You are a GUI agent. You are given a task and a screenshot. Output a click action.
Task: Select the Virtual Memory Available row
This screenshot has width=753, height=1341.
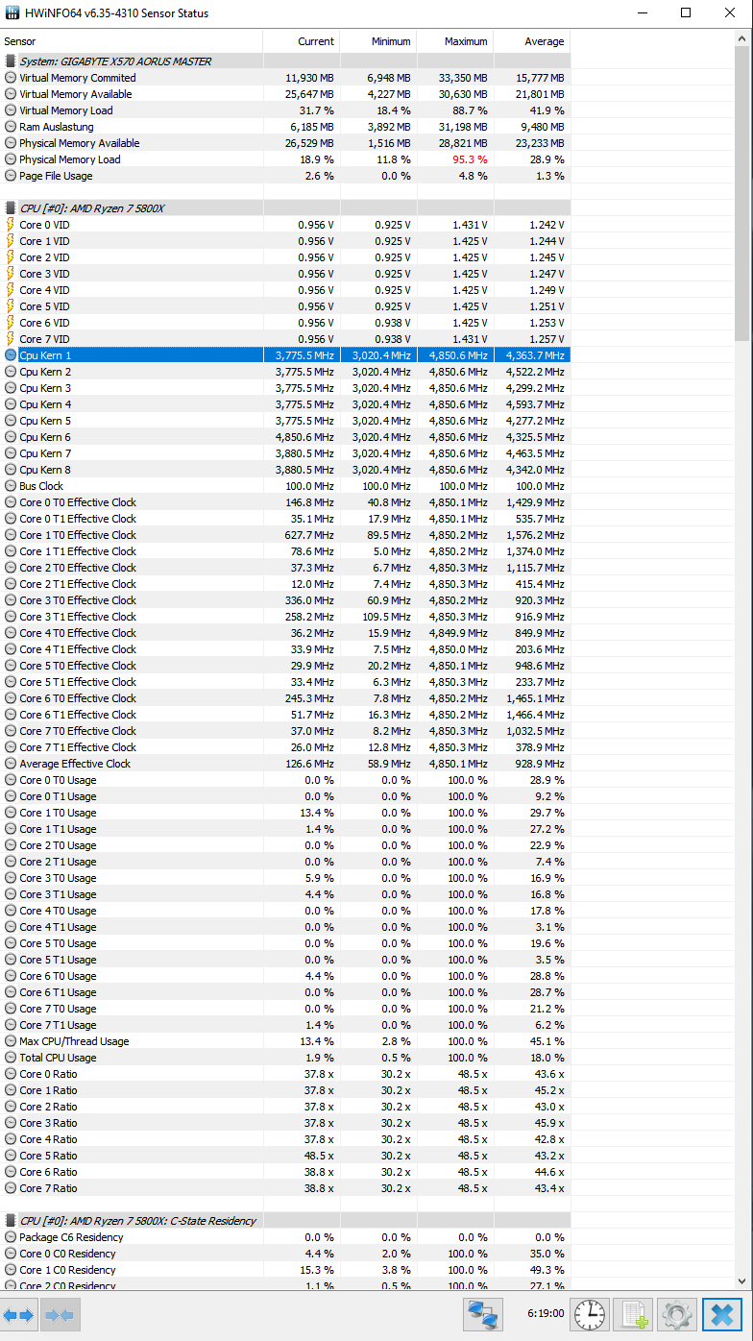[x=285, y=94]
